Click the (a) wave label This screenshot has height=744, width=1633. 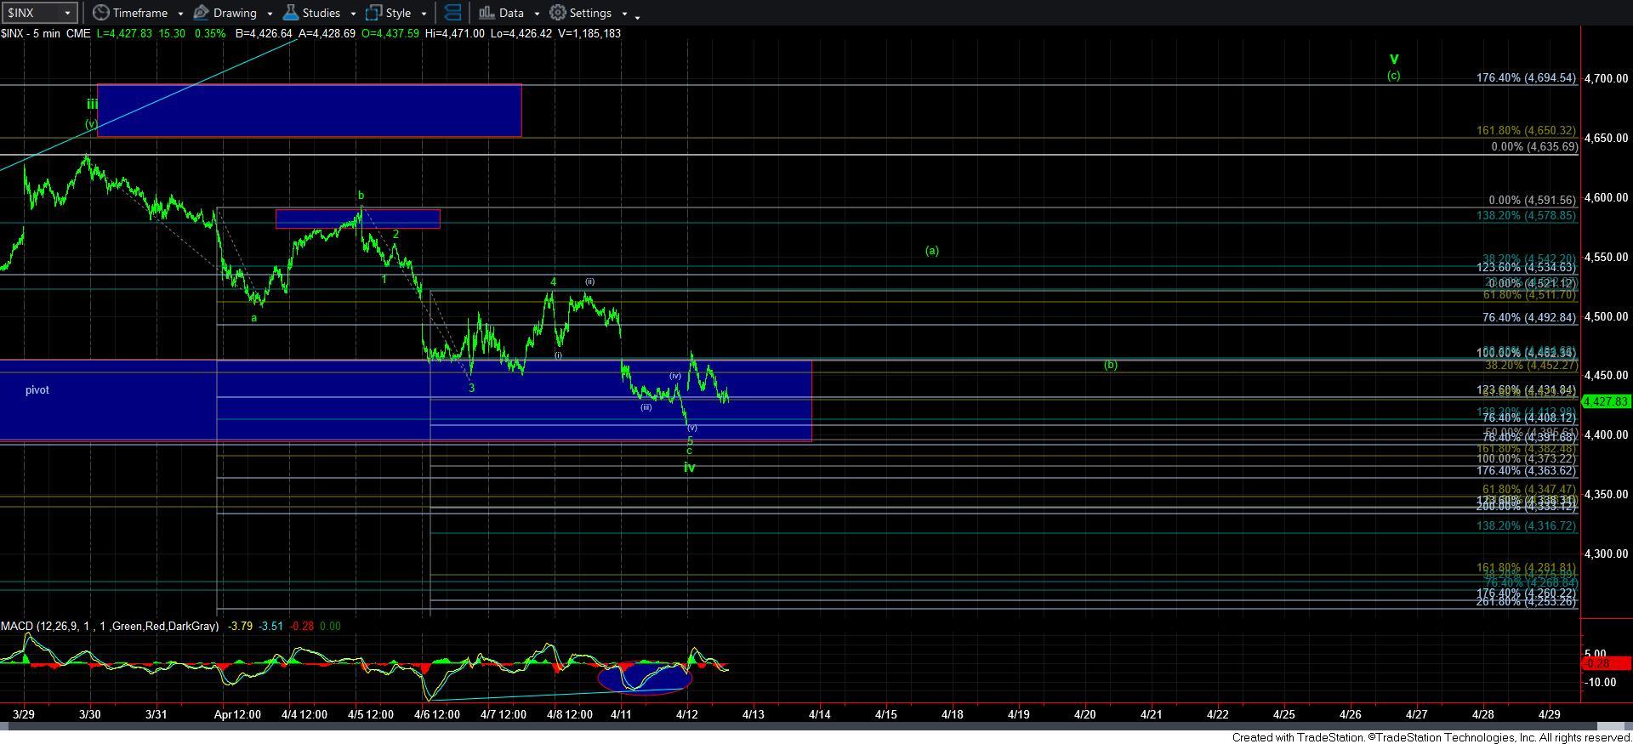[x=932, y=251]
